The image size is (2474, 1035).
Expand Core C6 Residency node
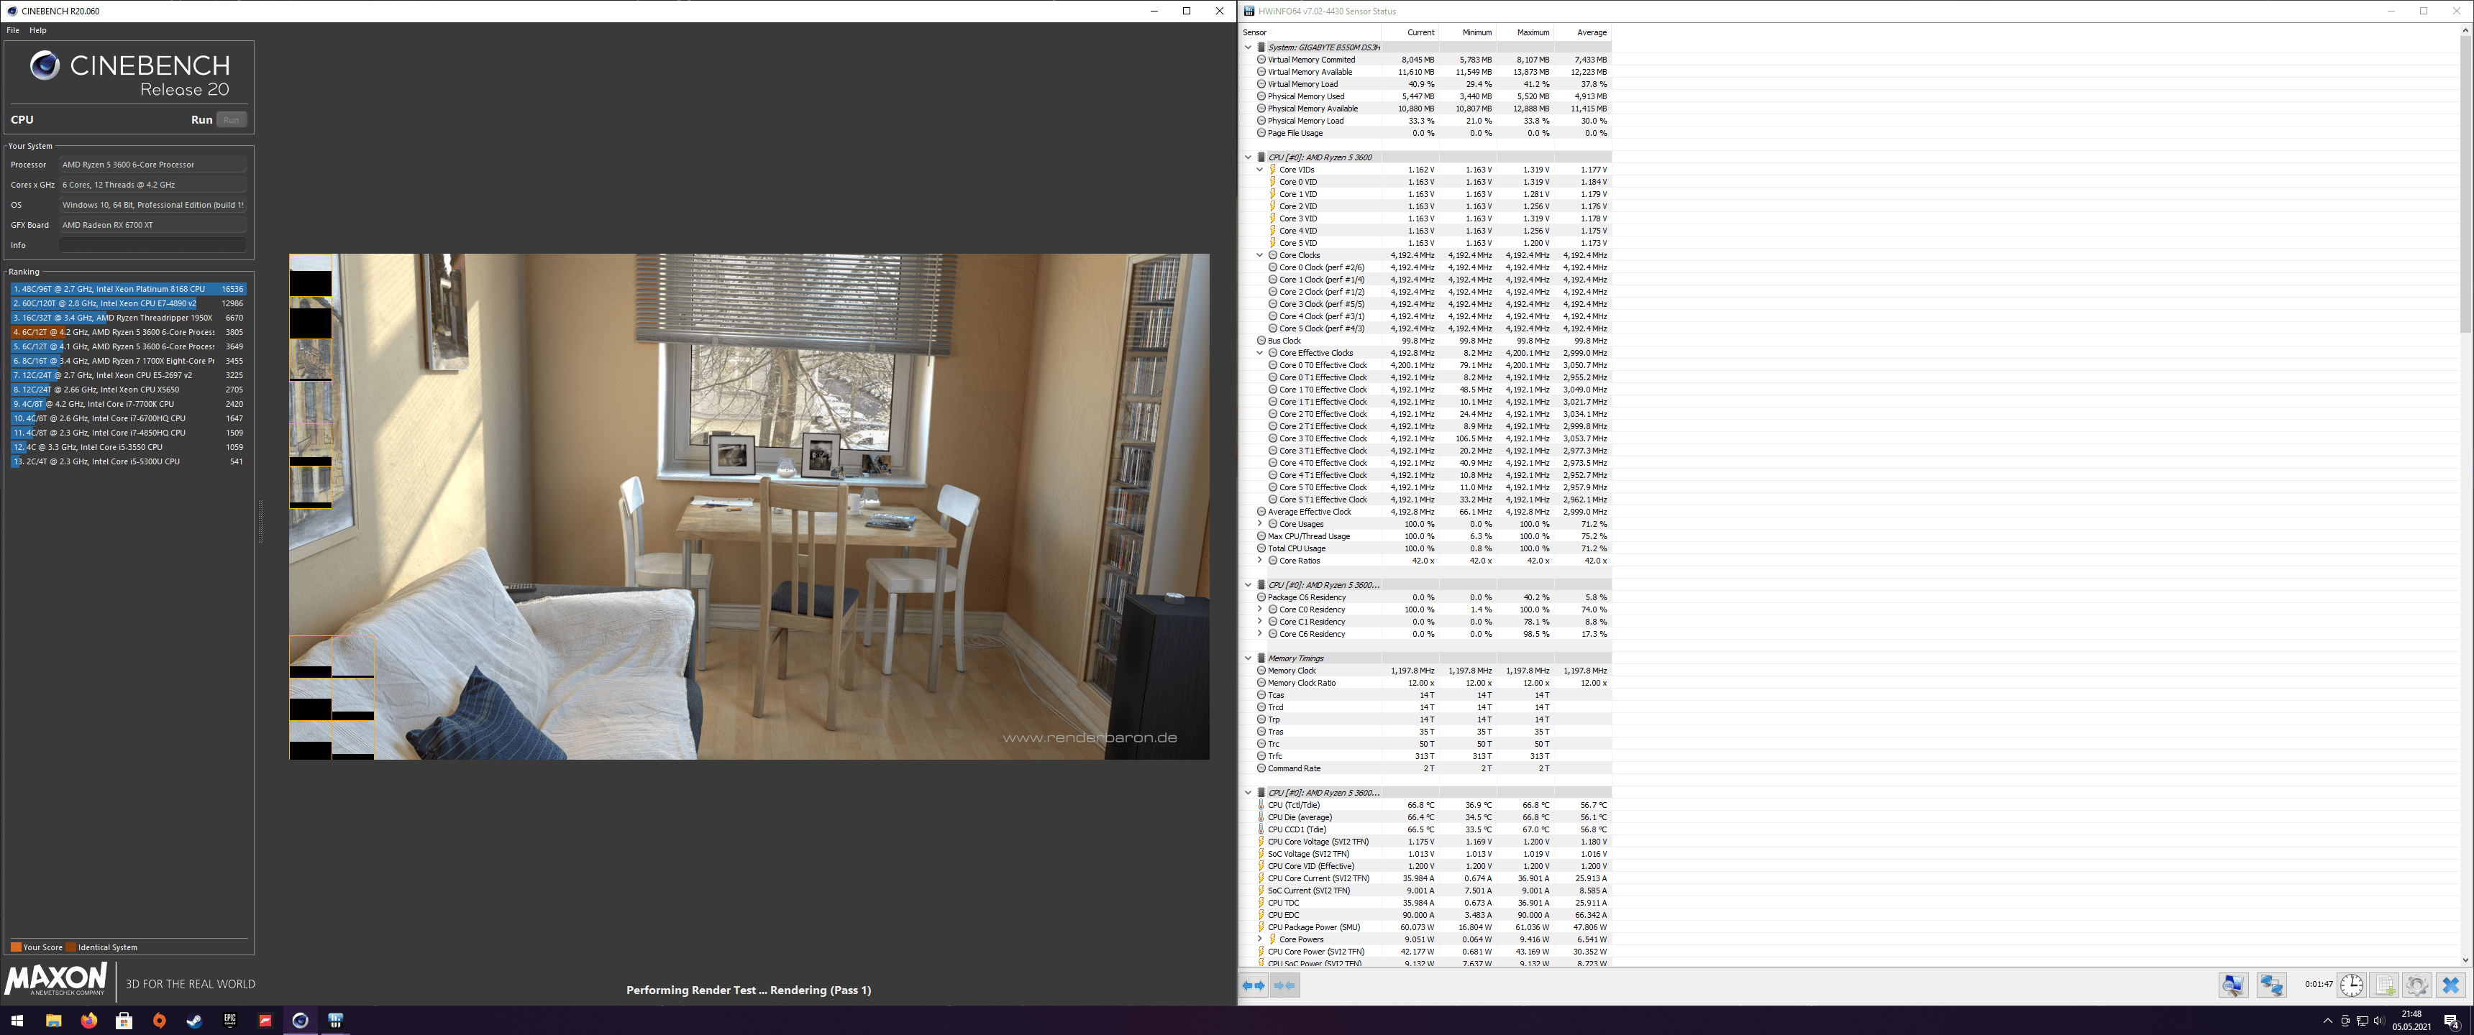point(1260,634)
